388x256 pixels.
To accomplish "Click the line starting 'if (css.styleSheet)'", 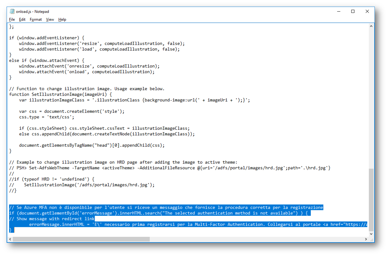I will [x=104, y=128].
